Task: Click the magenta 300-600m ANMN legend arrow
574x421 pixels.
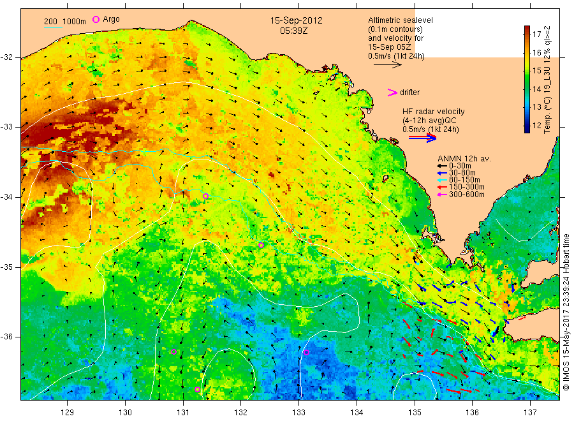Action: [x=442, y=195]
